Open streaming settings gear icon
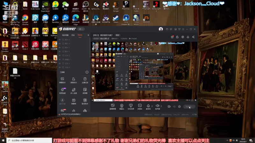The height and width of the screenshot is (143, 255). click(179, 106)
